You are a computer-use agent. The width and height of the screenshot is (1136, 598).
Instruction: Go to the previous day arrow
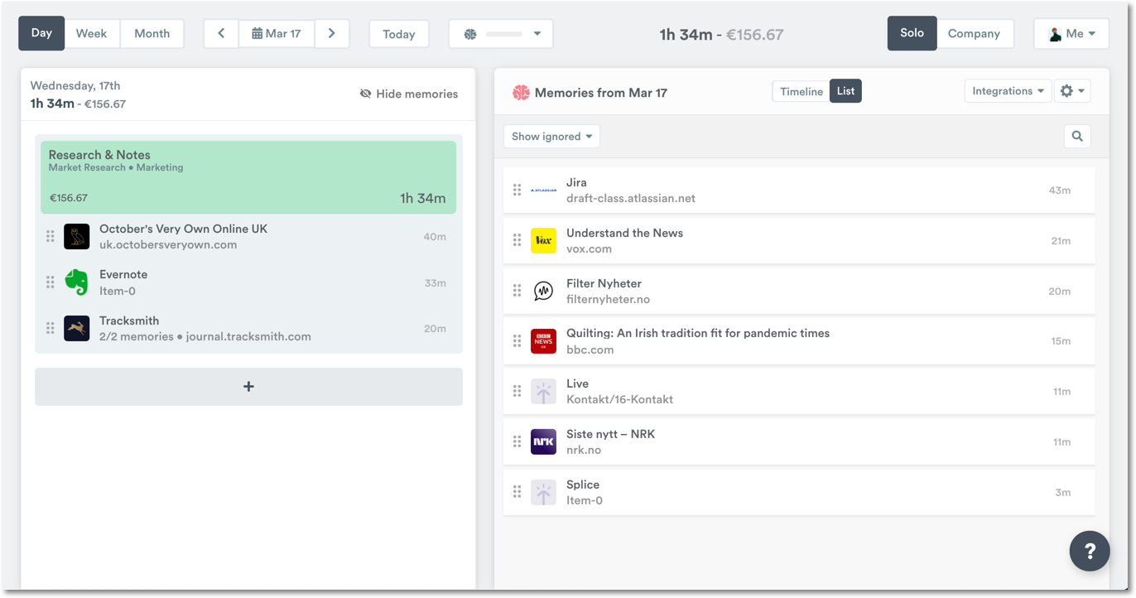221,34
